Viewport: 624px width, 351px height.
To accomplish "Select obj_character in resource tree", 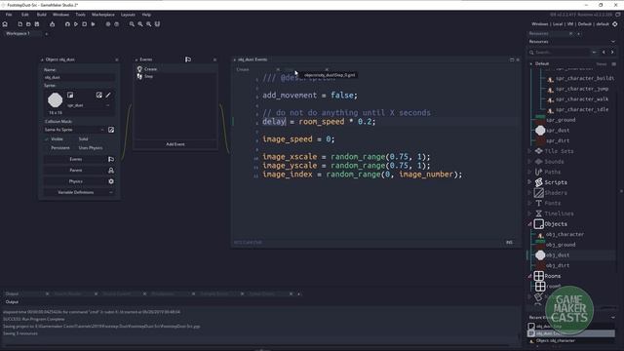I will pyautogui.click(x=565, y=234).
